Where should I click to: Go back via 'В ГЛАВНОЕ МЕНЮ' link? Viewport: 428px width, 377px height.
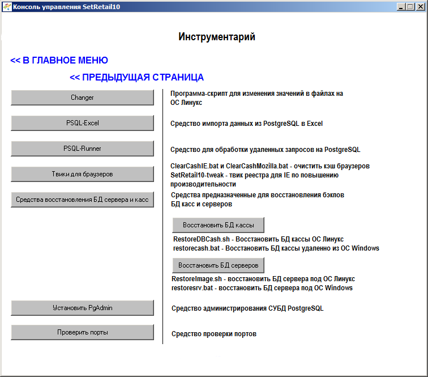tap(59, 60)
